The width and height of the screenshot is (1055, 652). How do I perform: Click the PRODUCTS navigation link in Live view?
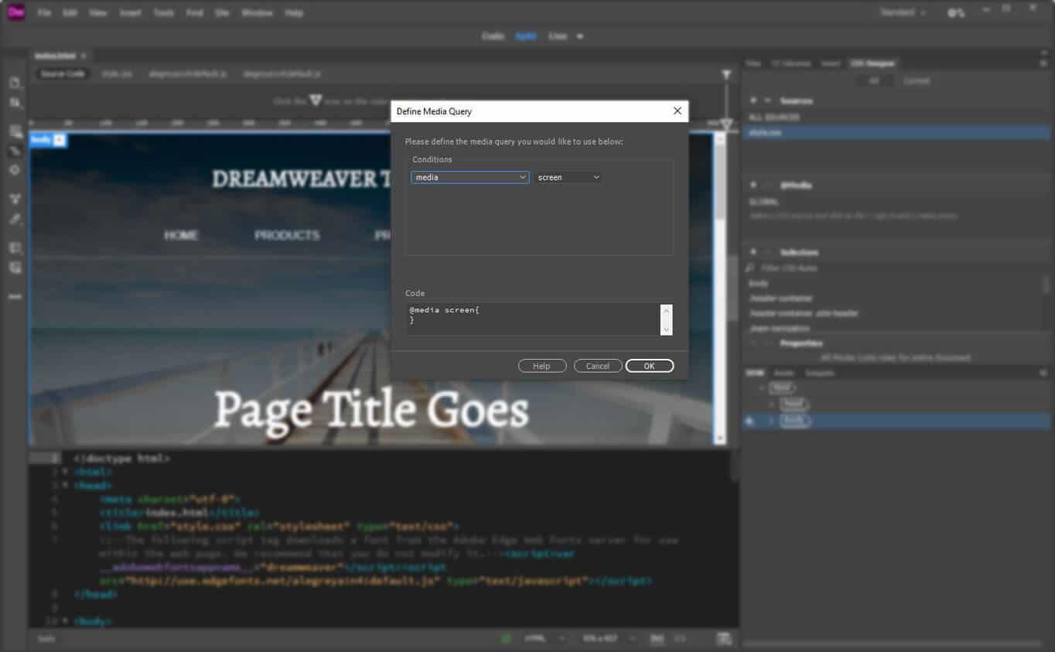tap(287, 235)
